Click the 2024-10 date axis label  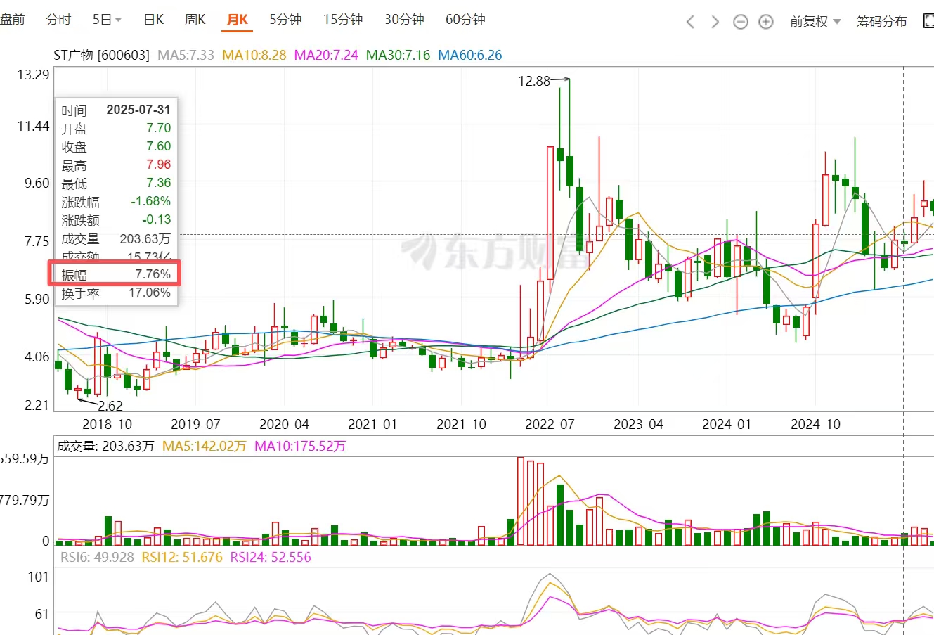click(815, 424)
